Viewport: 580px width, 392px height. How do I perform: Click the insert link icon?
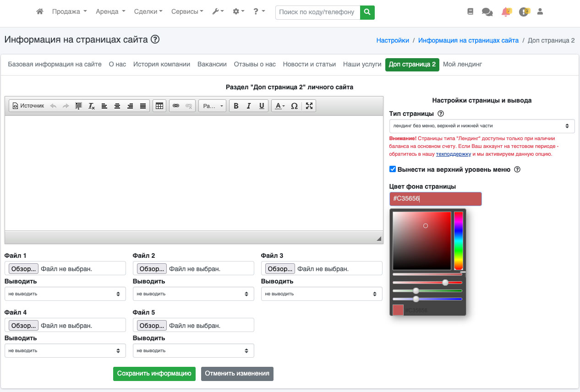coord(176,106)
